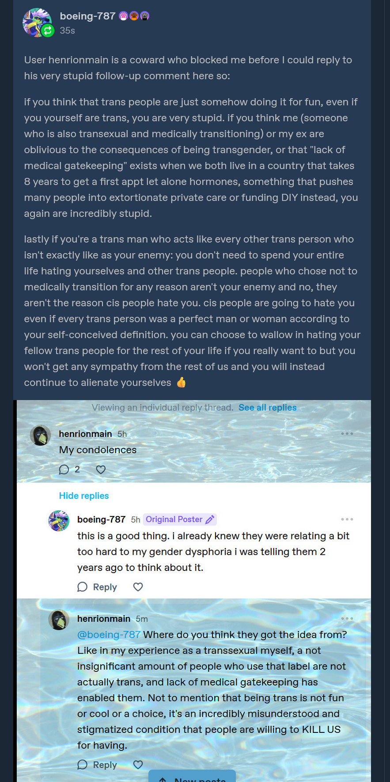Screen dimensions: 390x782
Task: Reply to boeing-787's comment
Action: coord(98,587)
